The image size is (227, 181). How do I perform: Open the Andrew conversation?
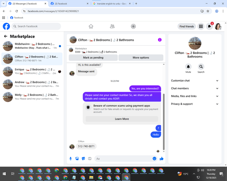pos(32,84)
